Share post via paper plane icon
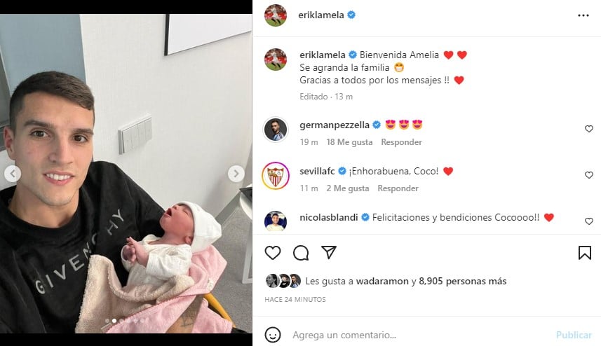 pyautogui.click(x=329, y=252)
